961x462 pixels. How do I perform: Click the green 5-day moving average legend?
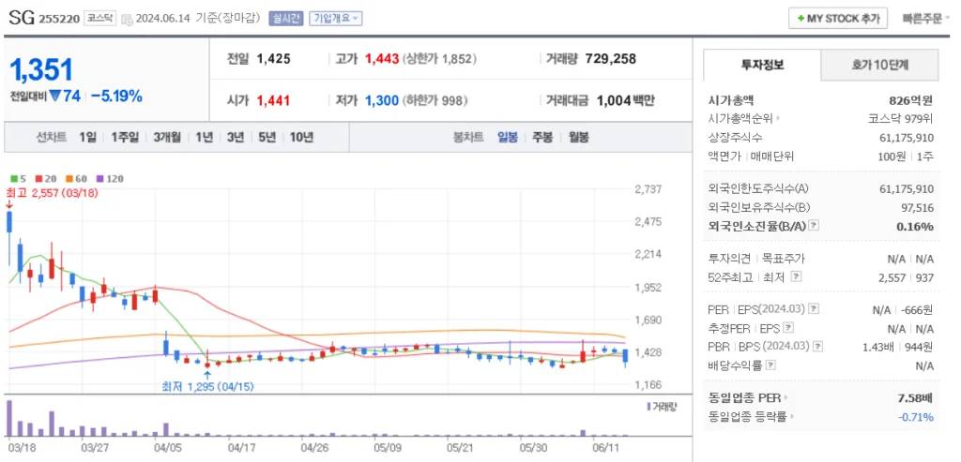click(19, 179)
